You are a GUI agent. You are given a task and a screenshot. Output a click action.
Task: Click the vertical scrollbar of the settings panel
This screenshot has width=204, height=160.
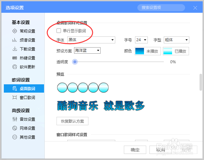[201, 82]
